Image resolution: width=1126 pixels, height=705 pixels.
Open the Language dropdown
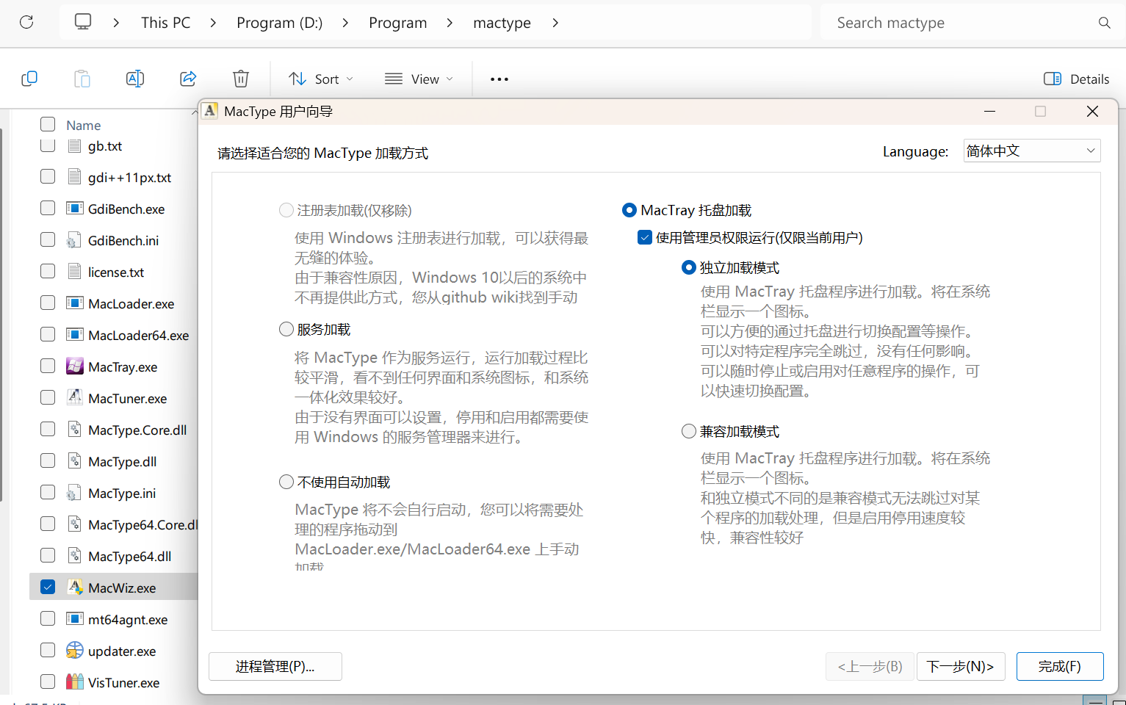[1031, 151]
